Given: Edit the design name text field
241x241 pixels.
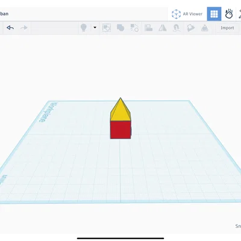Looking at the screenshot, I should point(4,14).
